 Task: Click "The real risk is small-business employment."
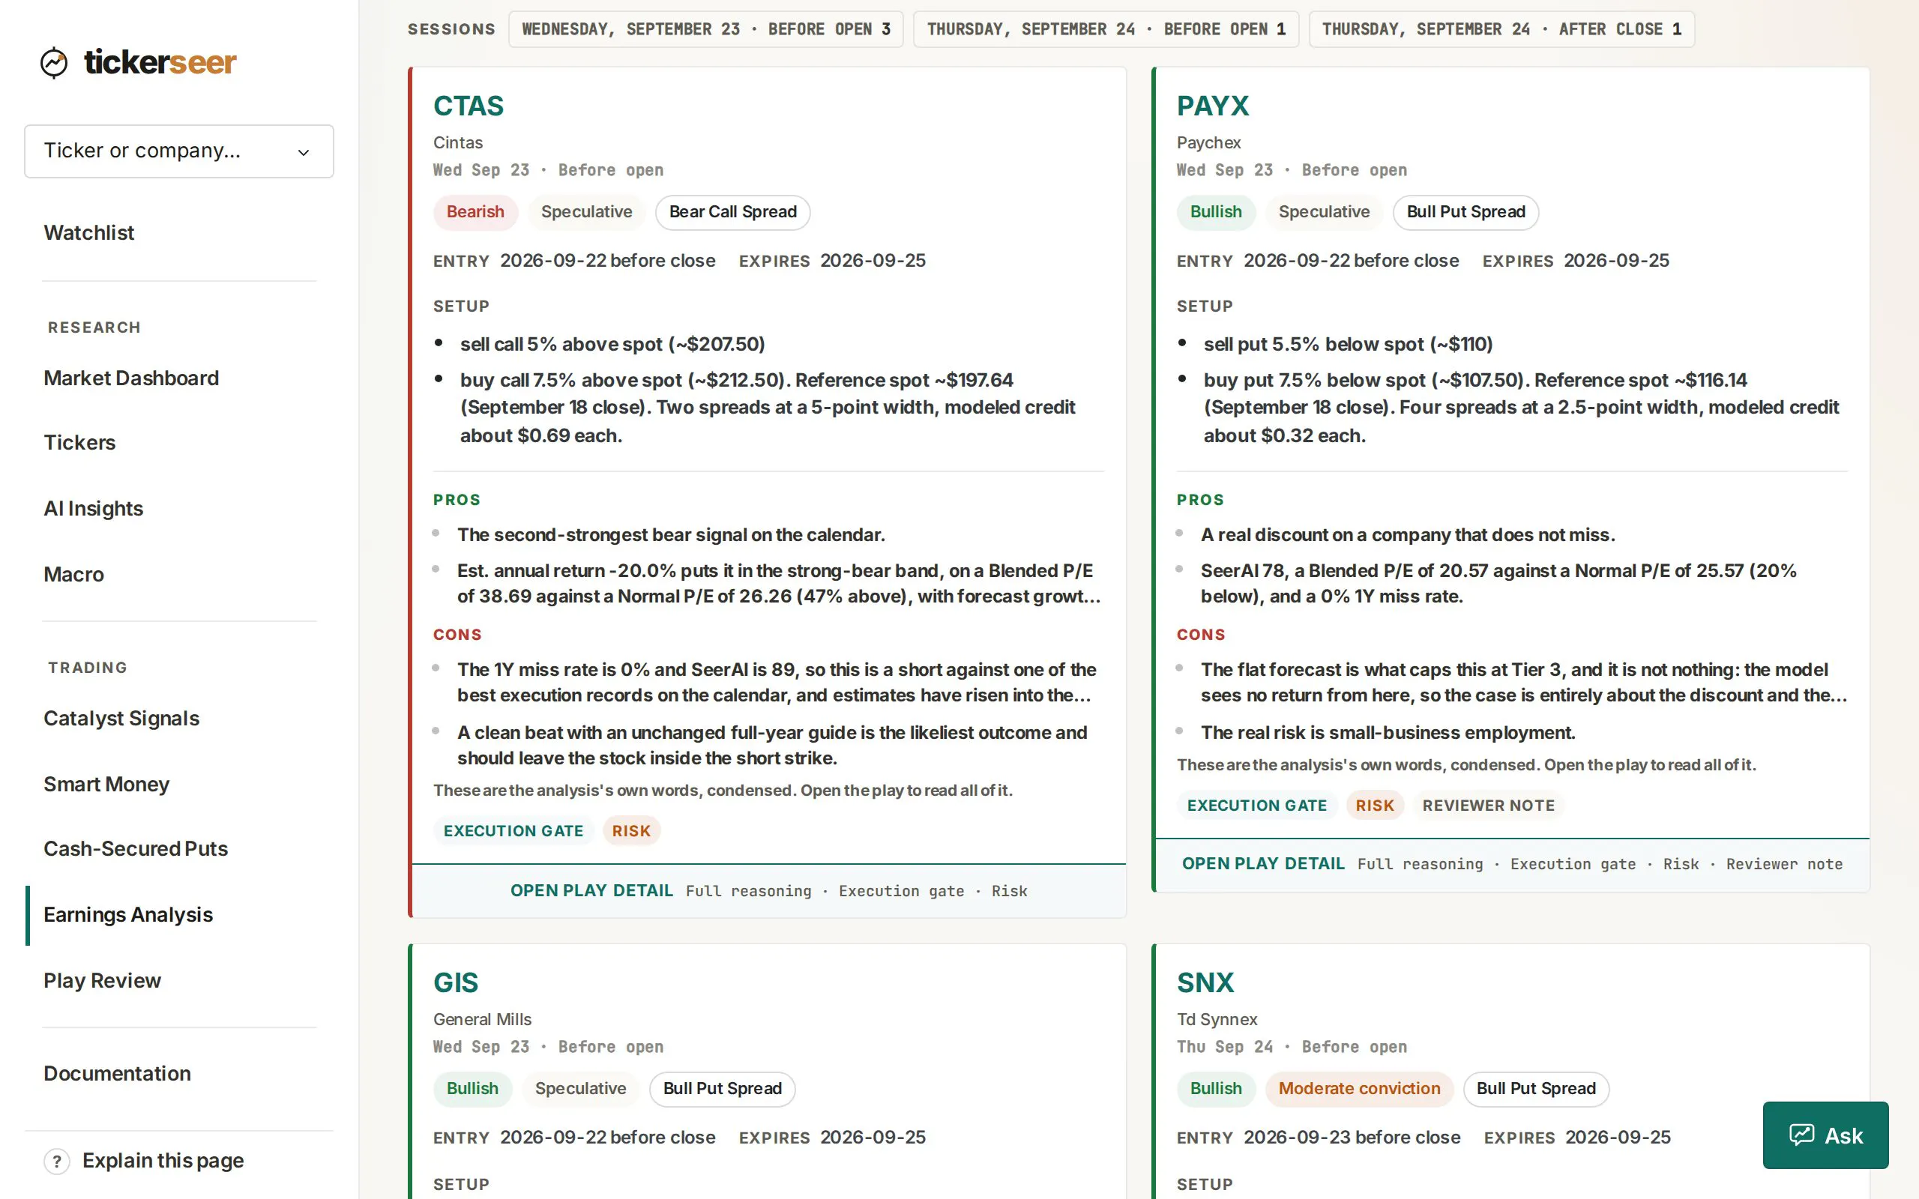coord(1388,733)
